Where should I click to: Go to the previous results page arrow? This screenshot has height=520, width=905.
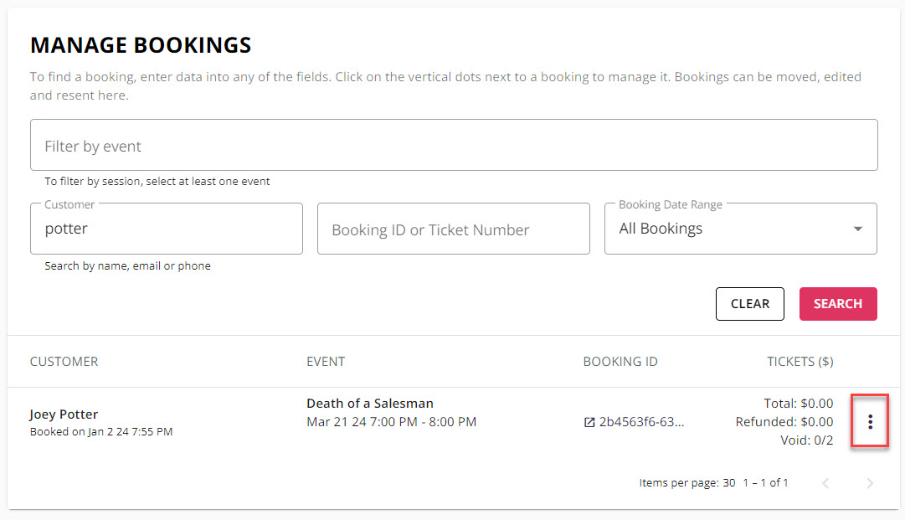826,483
